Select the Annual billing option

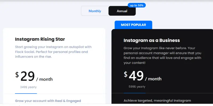tap(122, 11)
